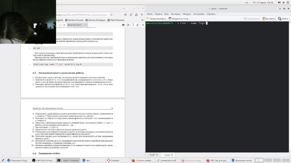Click Новая вкладка in Konsole toolbar
Screen dimensions: 291x163
156,19
